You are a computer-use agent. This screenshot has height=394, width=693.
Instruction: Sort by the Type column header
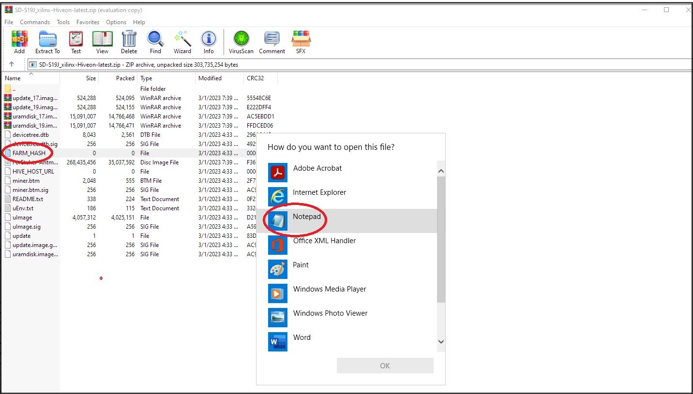click(166, 78)
